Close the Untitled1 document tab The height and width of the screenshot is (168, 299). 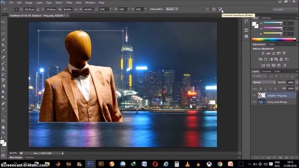pos(67,15)
